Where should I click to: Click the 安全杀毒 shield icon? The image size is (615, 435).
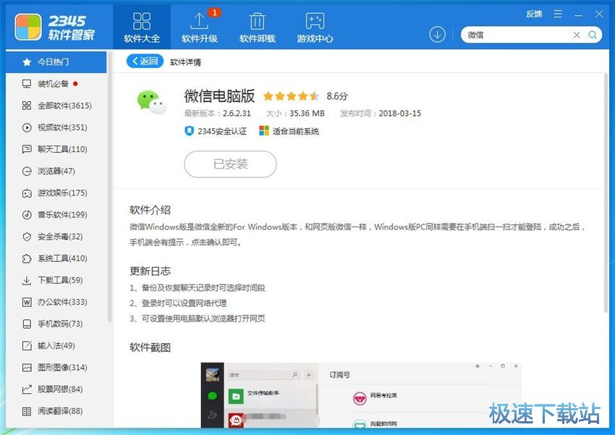[27, 237]
